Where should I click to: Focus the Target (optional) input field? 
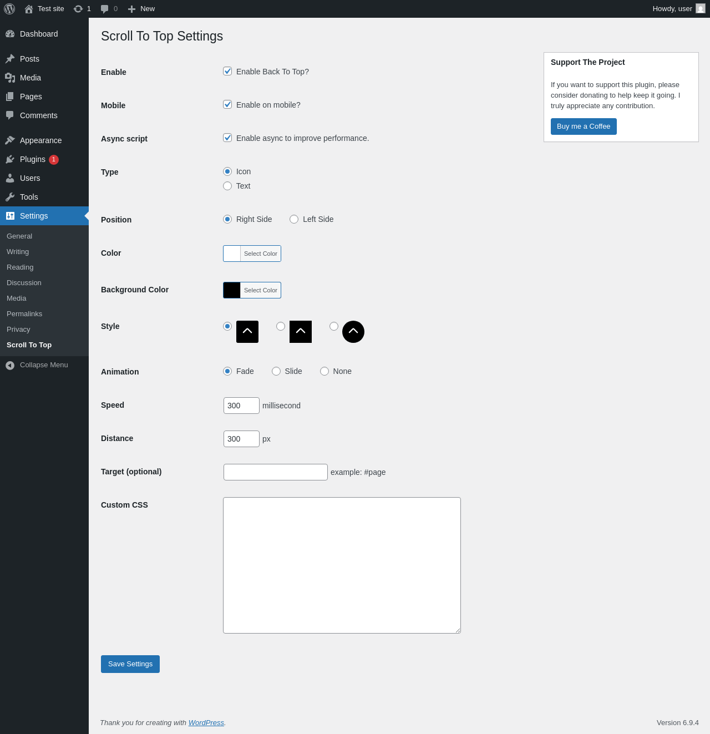click(x=276, y=472)
